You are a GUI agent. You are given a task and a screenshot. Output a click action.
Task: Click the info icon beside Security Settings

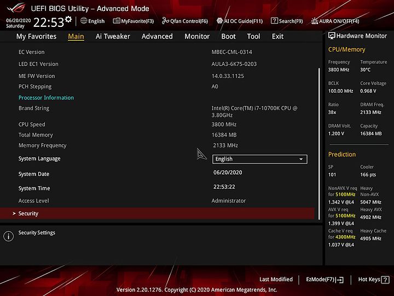tap(9, 236)
